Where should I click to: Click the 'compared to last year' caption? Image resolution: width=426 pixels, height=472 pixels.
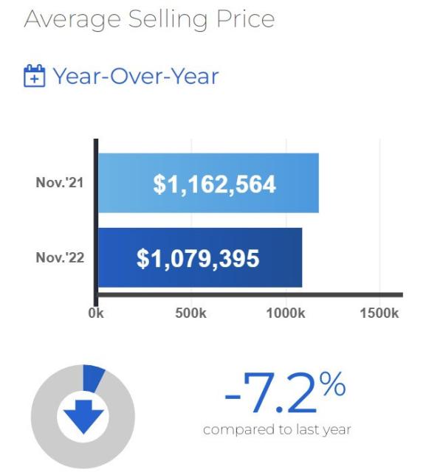tap(277, 429)
